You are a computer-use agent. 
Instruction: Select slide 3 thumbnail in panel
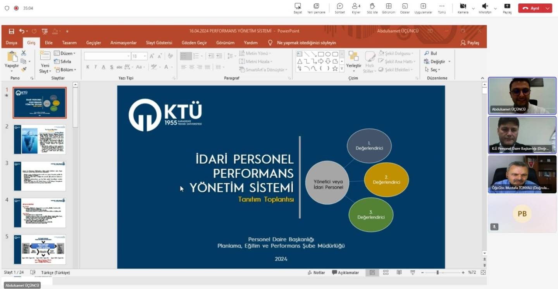point(40,176)
